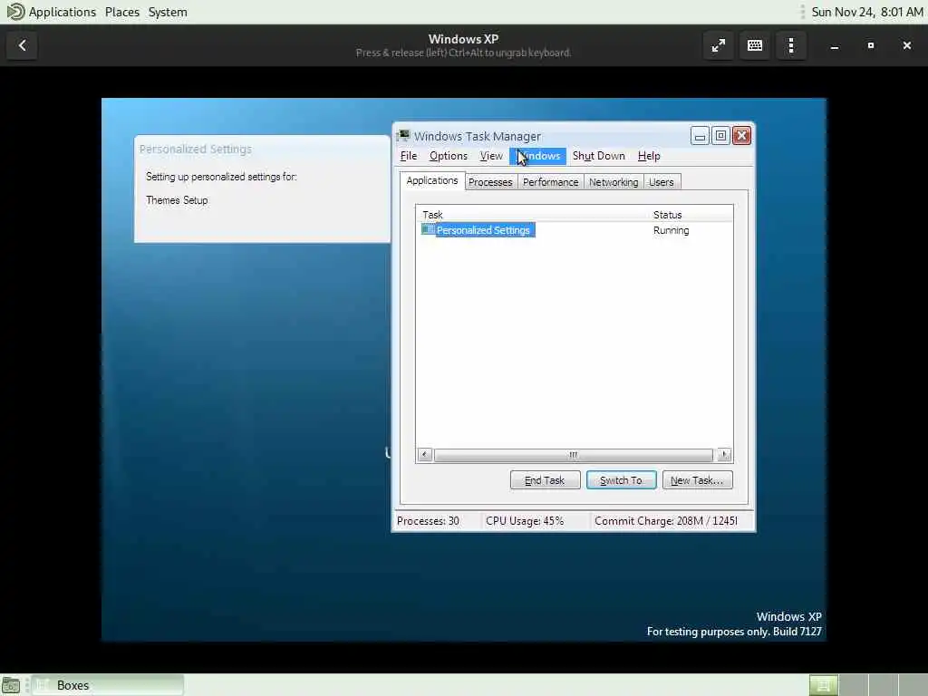Click the Commit Charge status entry
Image resolution: width=928 pixels, height=696 pixels.
(666, 521)
